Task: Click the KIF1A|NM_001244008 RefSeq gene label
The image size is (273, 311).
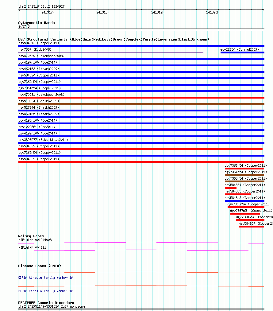Action: (35, 240)
